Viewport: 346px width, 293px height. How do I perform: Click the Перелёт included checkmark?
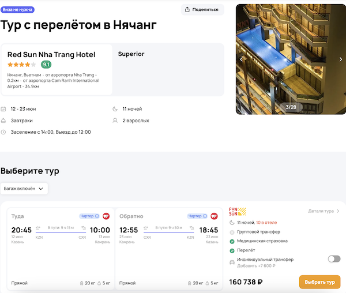pos(232,250)
